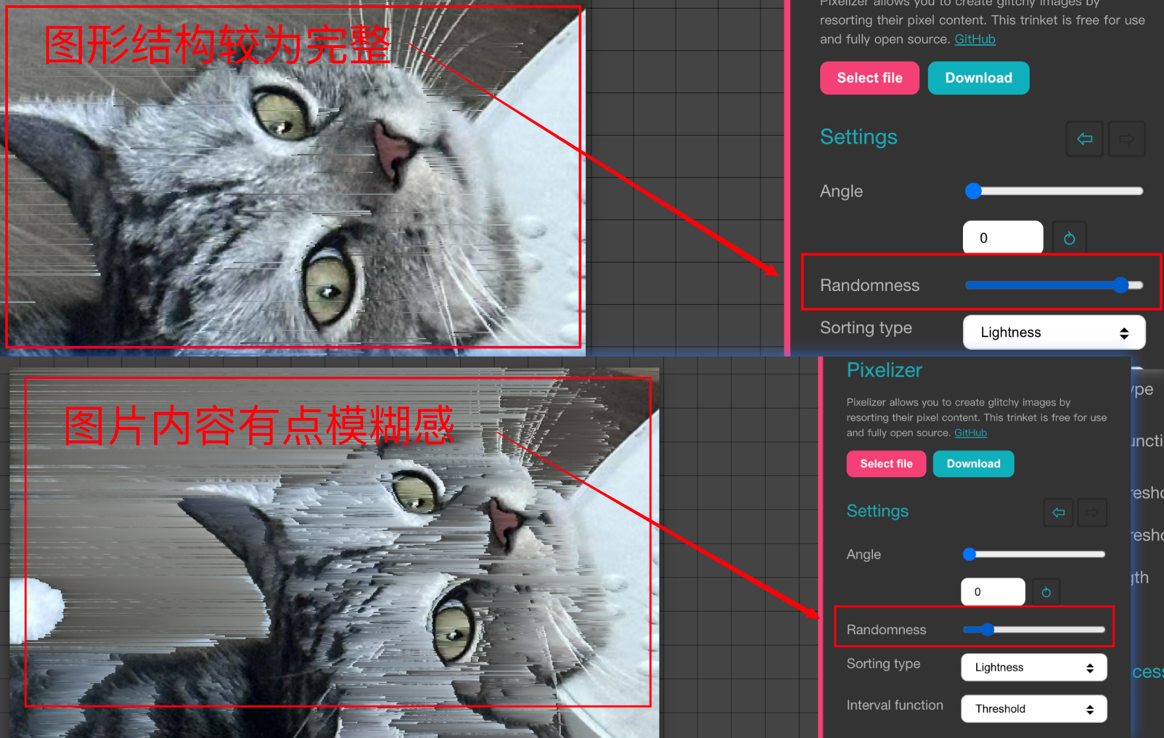1164x738 pixels.
Task: Click Download in upper Pixelizer panel
Action: (x=978, y=78)
